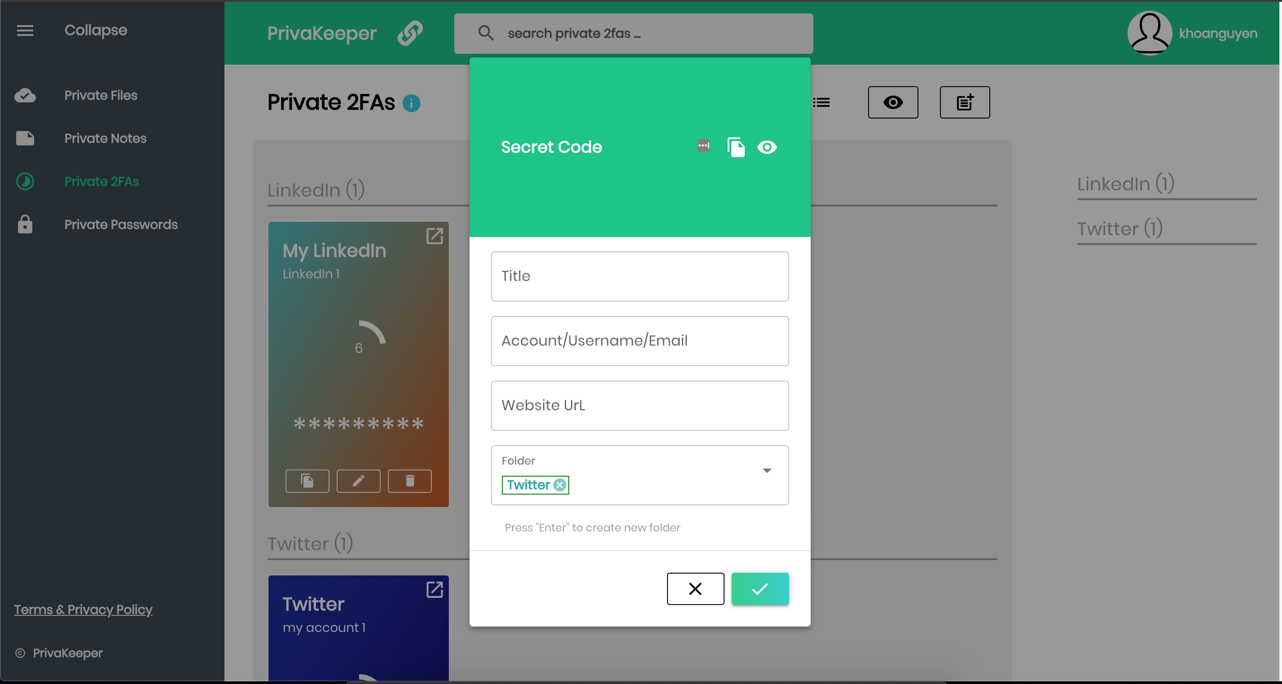Remove the Twitter folder chip

(x=560, y=485)
